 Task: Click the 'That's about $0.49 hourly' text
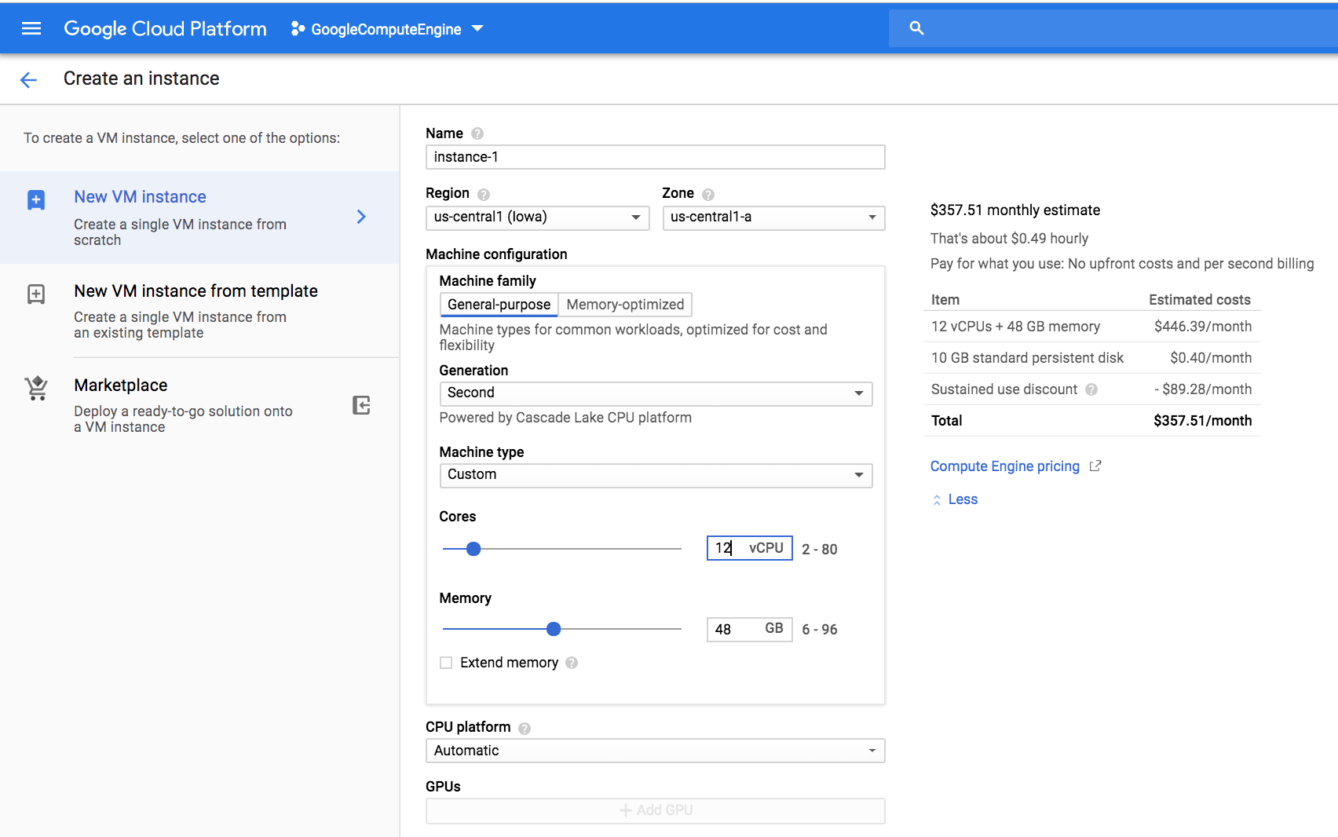[1009, 239]
